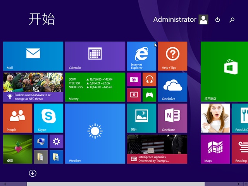The image size is (248, 186).
Task: Open the PC Settings gear tile
Action: click(x=56, y=141)
